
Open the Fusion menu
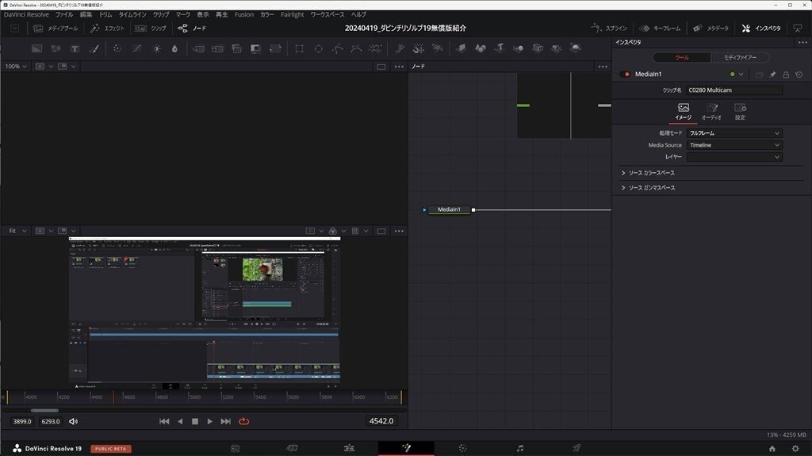click(244, 14)
